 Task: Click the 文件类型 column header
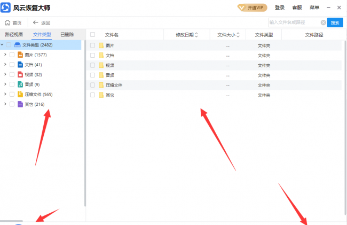click(x=264, y=35)
